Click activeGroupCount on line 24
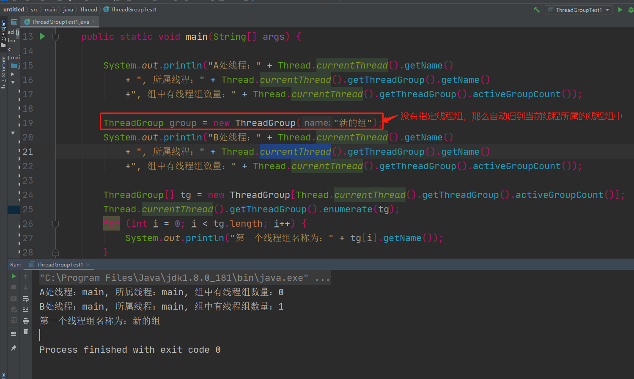The height and width of the screenshot is (379, 634). pos(559,195)
